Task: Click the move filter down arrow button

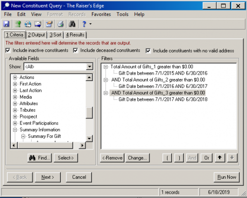Action: [x=232, y=158]
